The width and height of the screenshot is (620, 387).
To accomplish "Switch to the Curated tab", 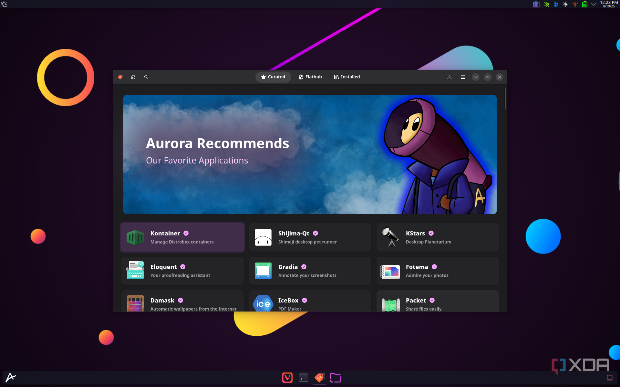I will (x=273, y=77).
